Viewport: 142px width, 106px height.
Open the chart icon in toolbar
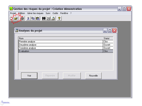pyautogui.click(x=49, y=18)
